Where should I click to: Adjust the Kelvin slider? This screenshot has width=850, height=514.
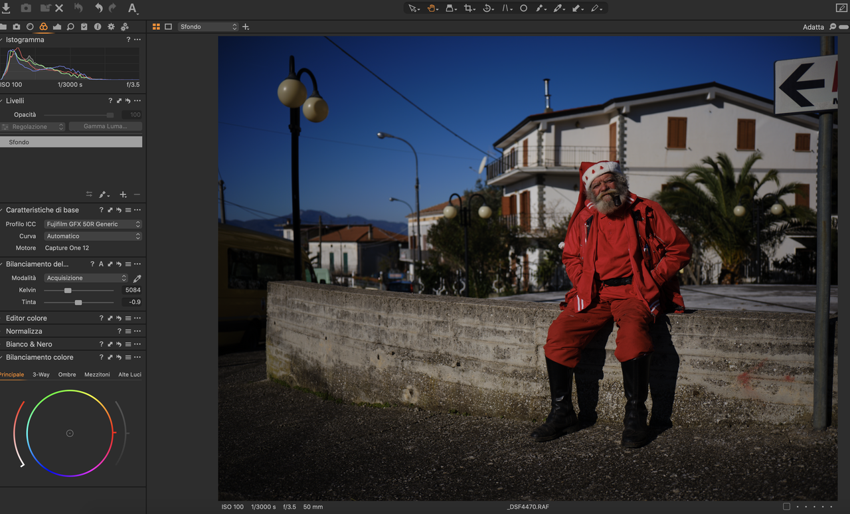[78, 290]
